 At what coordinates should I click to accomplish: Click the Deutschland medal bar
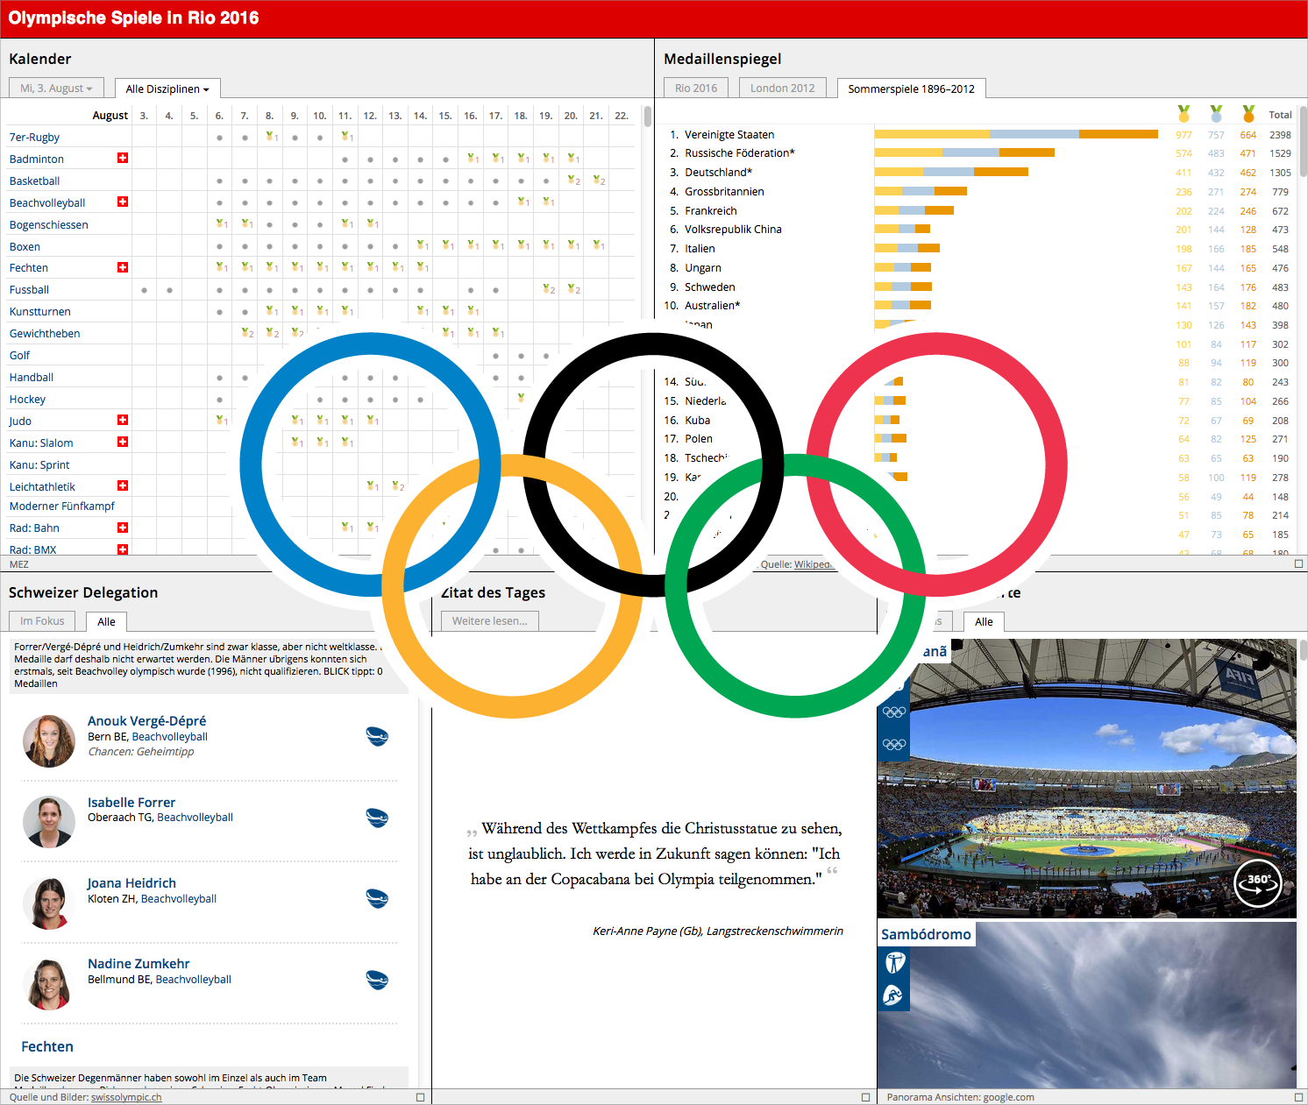951,172
